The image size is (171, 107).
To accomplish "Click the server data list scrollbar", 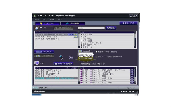I will (x=79, y=40).
